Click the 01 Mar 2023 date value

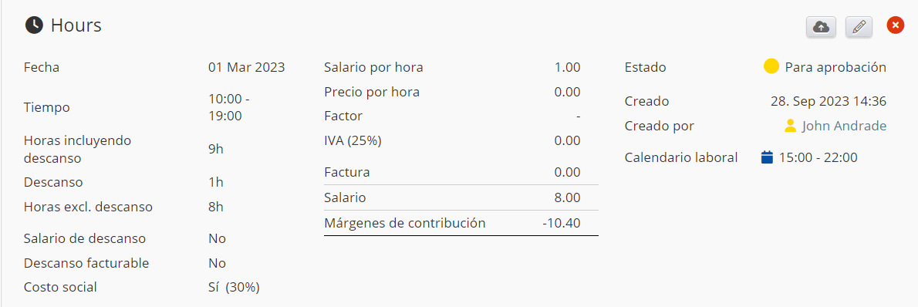(x=247, y=67)
